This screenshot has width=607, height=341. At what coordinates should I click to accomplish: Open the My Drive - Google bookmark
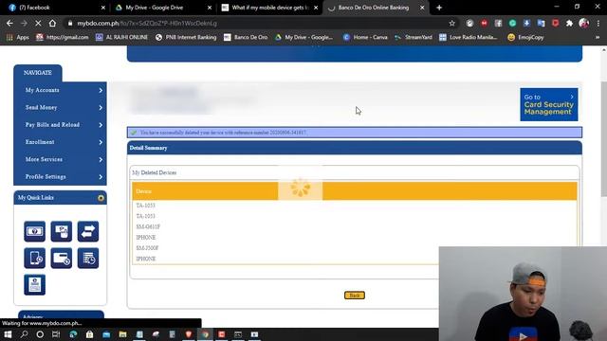(303, 37)
